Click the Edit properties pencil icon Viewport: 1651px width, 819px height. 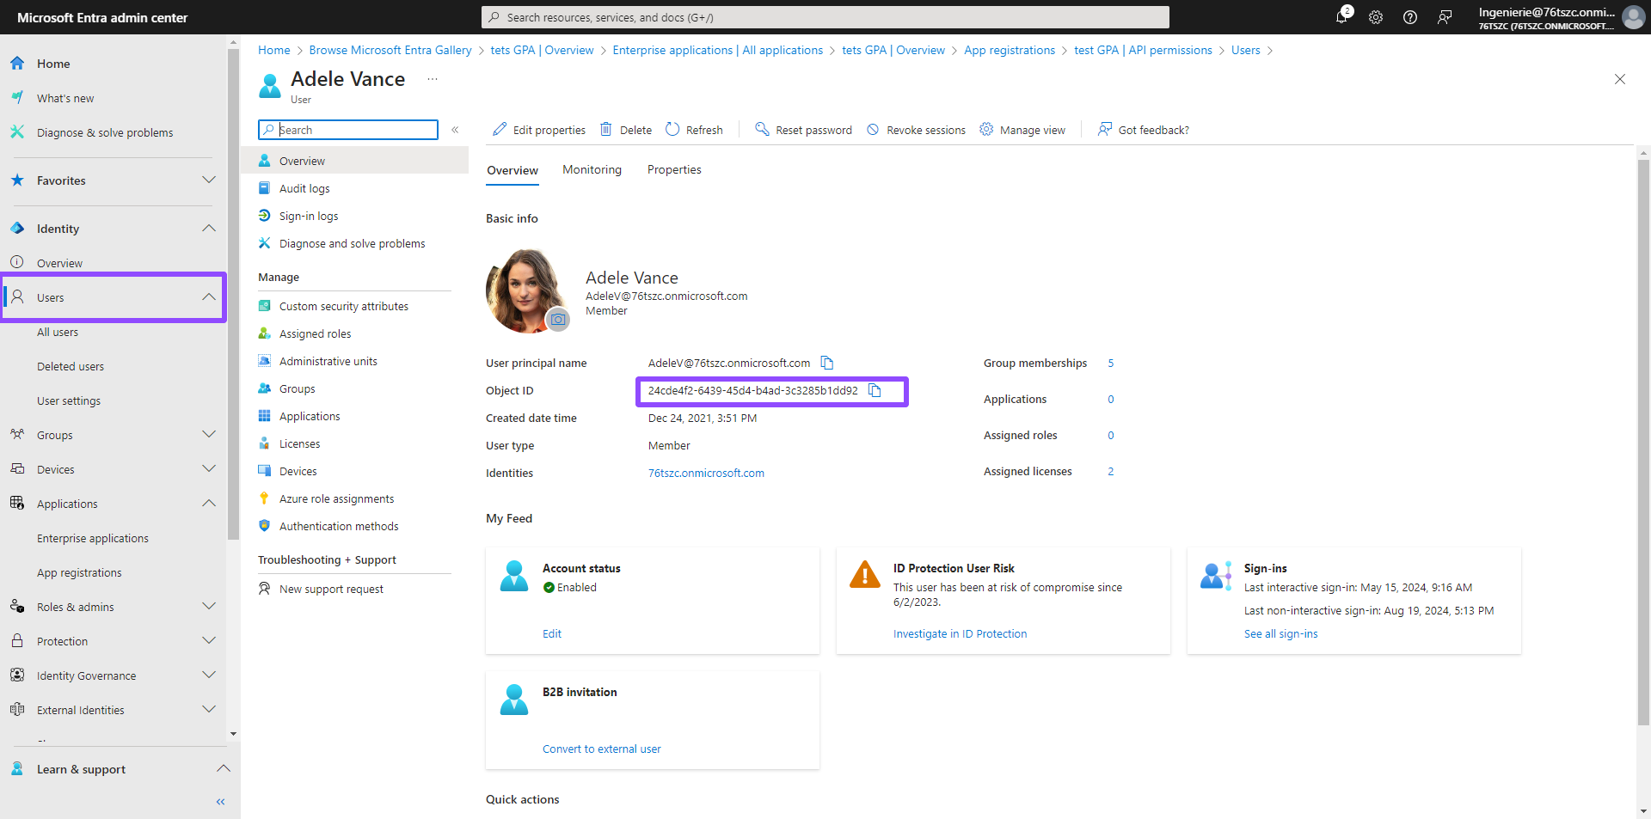coord(500,129)
